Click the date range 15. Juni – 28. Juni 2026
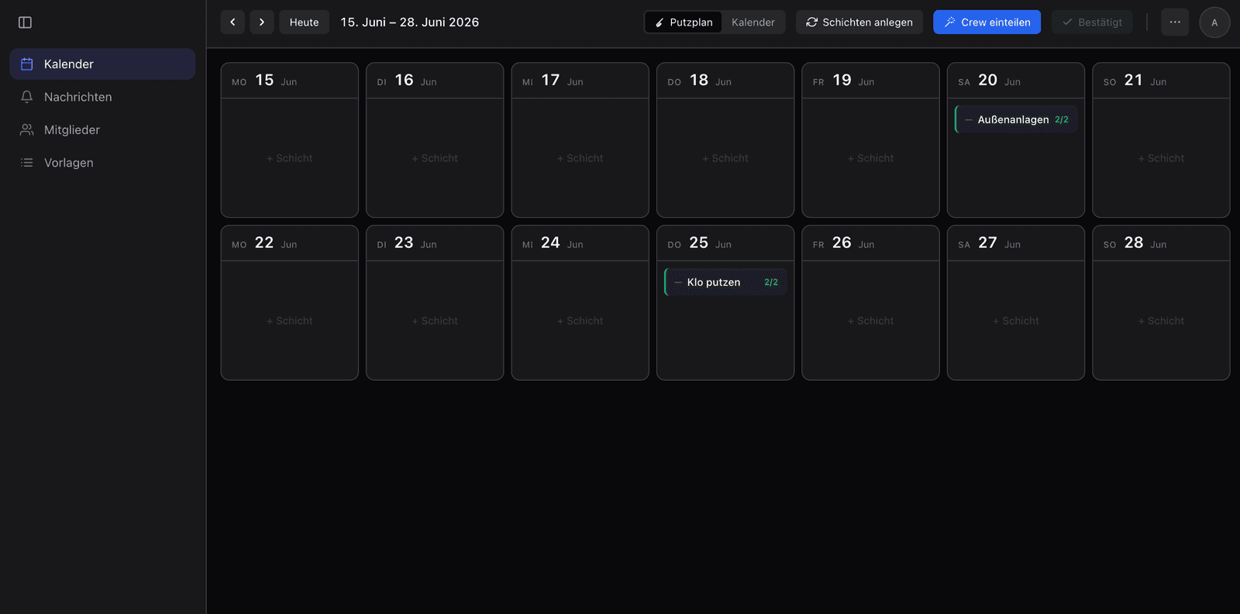This screenshot has width=1240, height=614. point(410,22)
